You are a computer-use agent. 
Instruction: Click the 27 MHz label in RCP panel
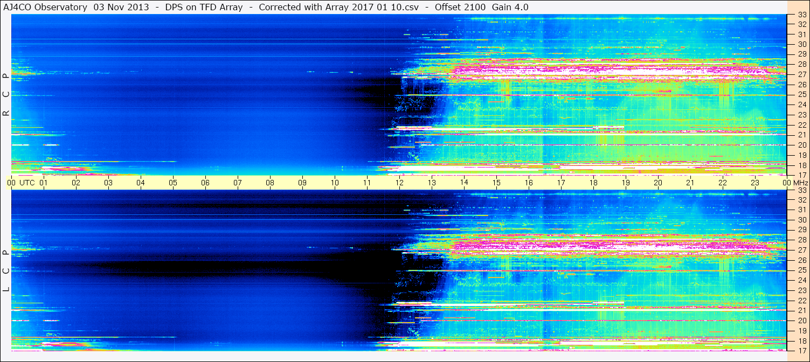pos(802,74)
